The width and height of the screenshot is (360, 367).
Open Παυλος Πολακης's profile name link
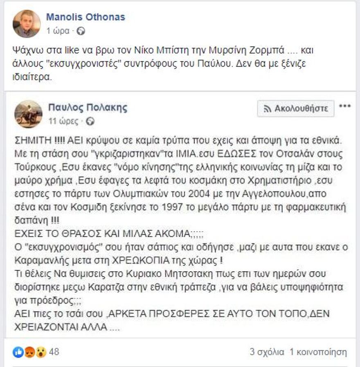coord(88,107)
